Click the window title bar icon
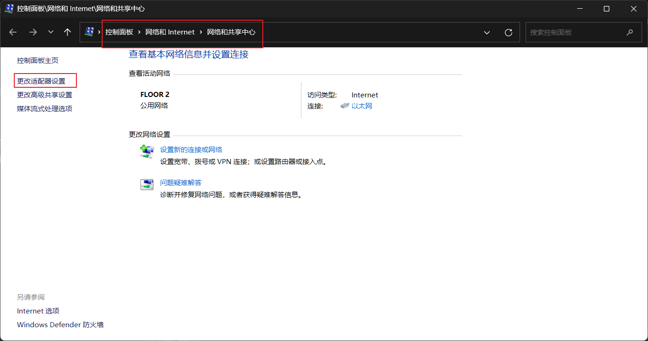The image size is (648, 341). (9, 9)
